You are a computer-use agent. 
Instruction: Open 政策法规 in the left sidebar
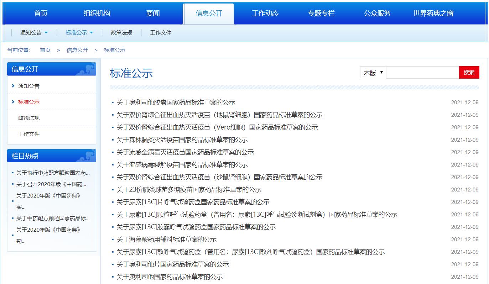point(29,118)
